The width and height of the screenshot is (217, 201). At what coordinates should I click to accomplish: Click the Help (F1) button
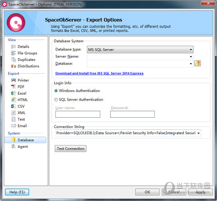(17, 192)
